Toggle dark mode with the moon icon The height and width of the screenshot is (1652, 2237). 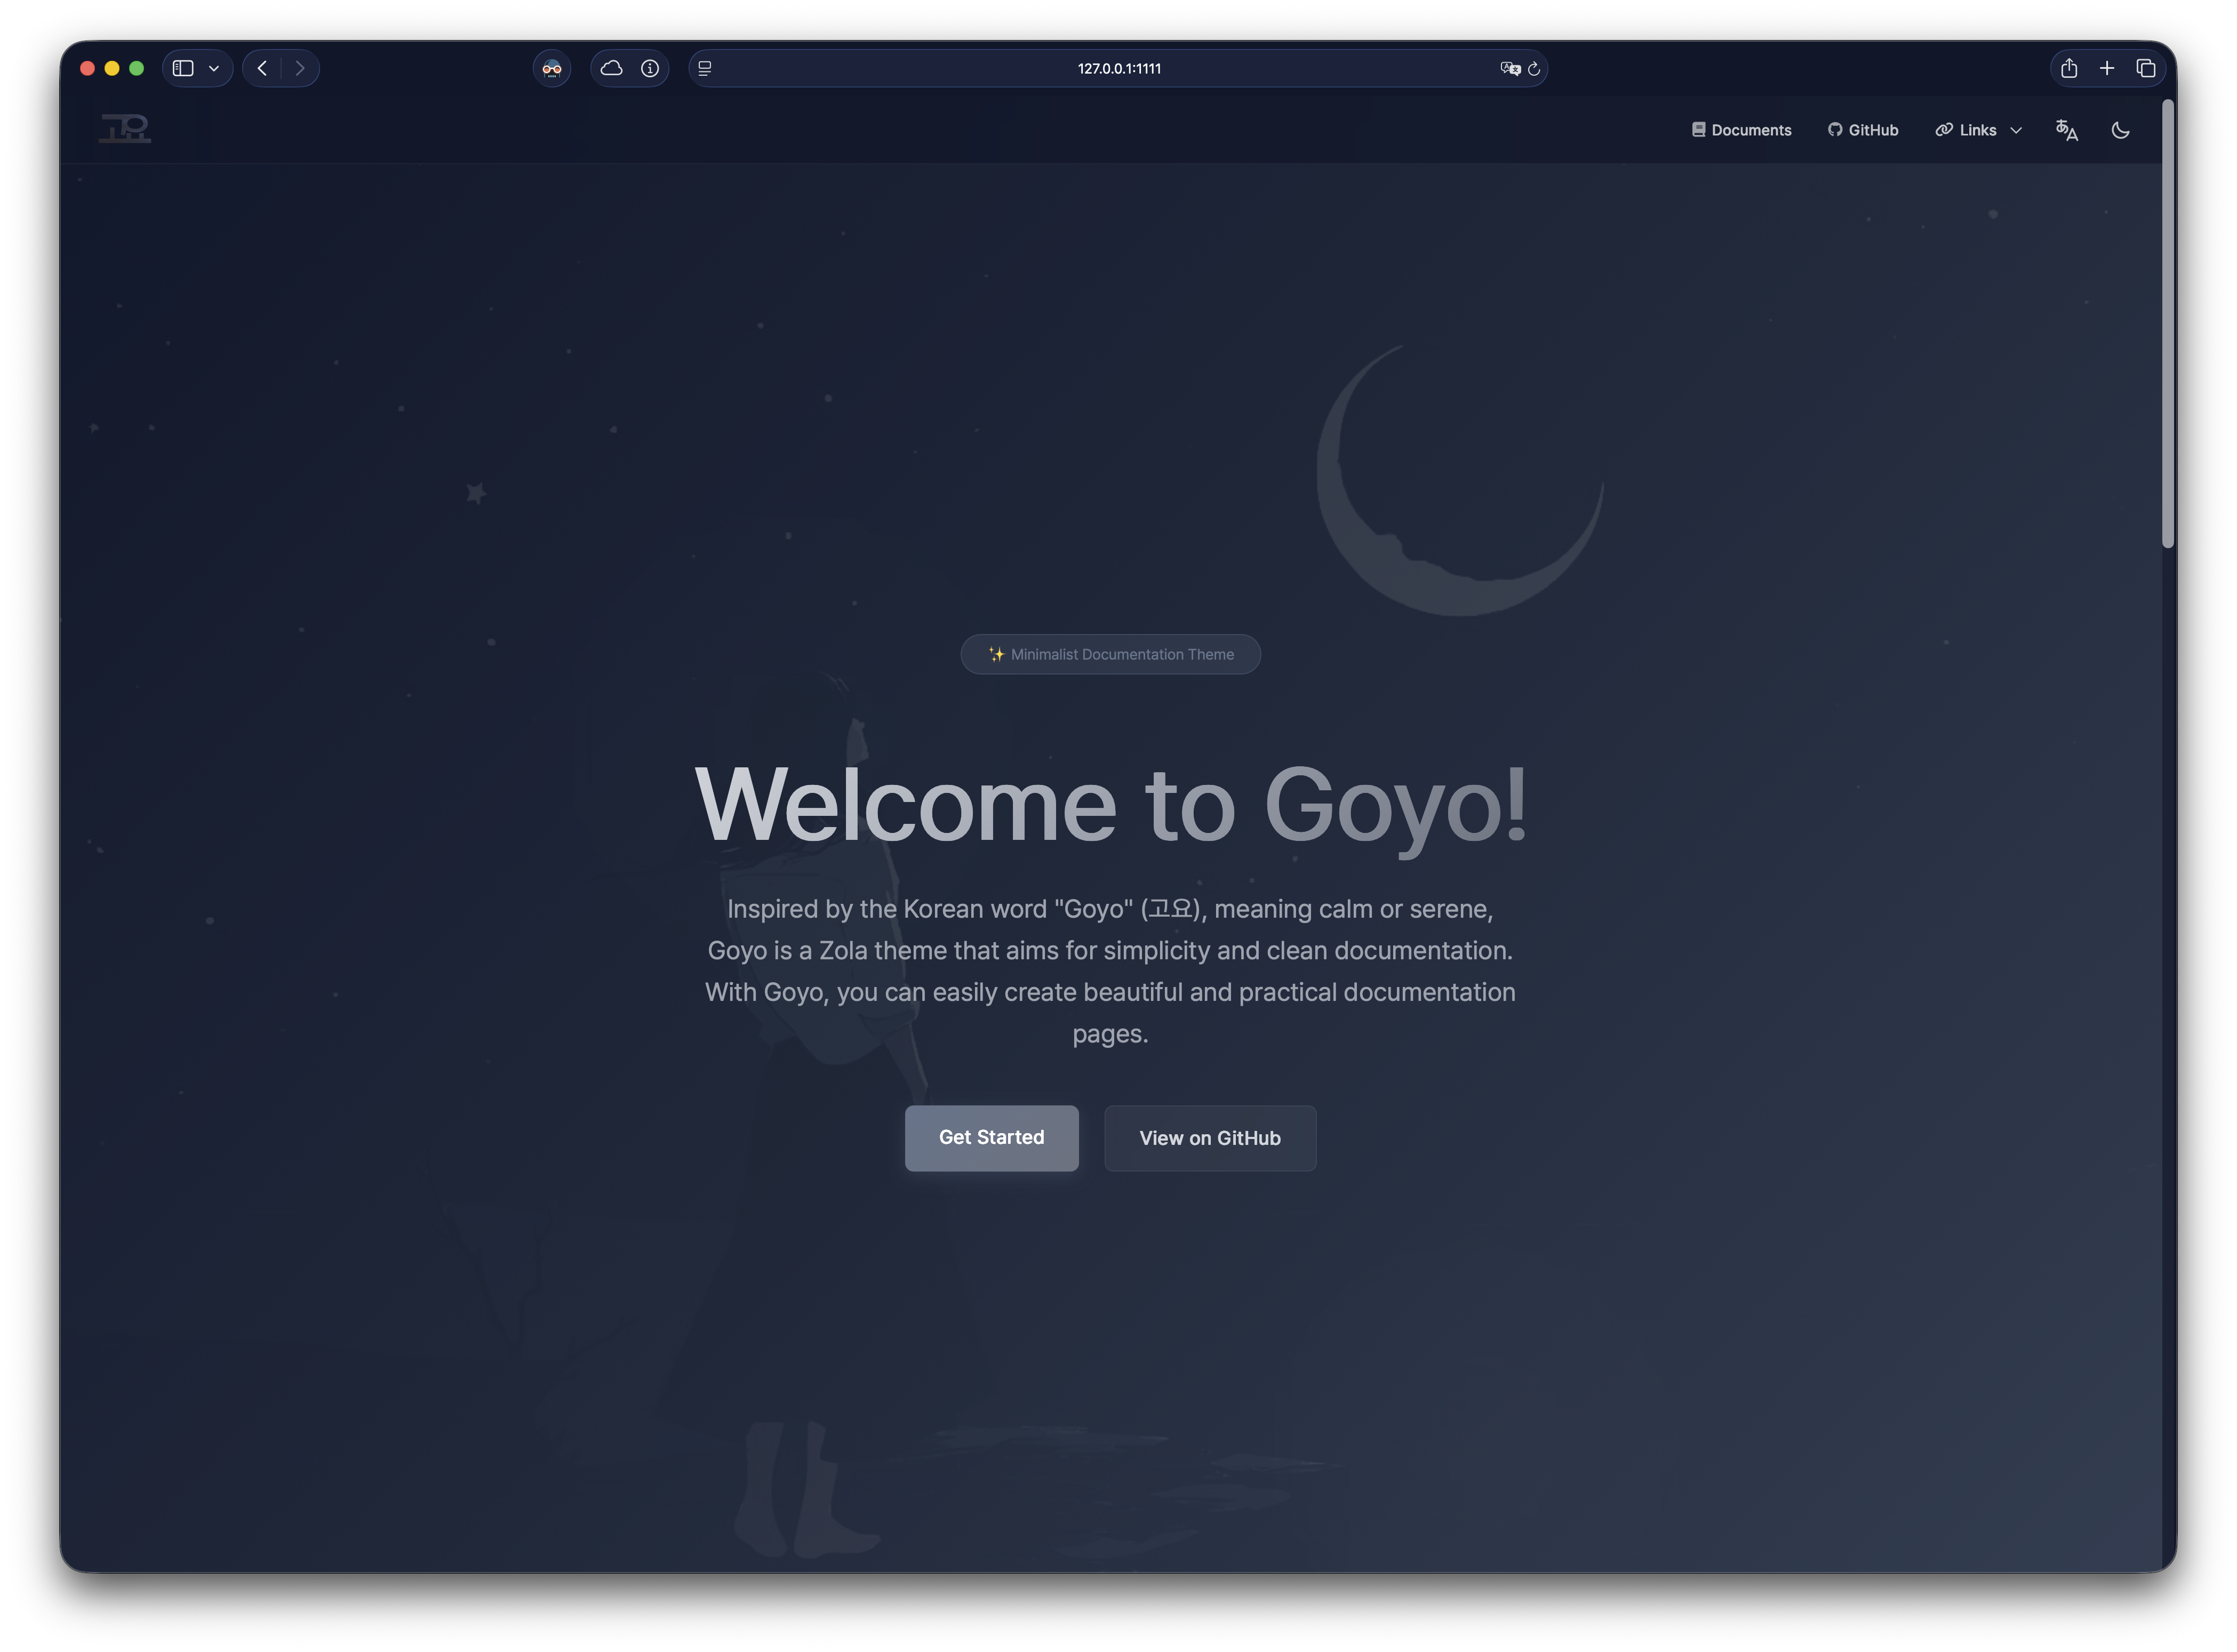(x=2120, y=130)
